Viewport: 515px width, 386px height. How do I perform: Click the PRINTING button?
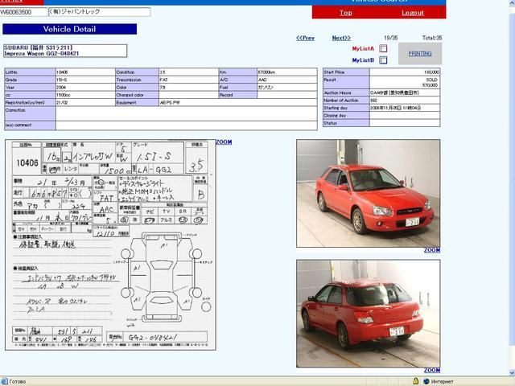pos(420,54)
